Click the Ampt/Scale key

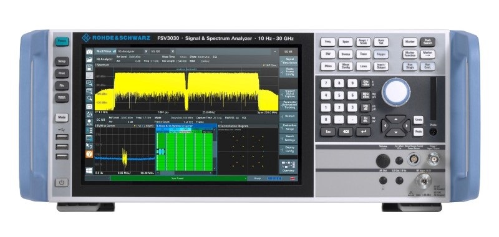coord(363,42)
